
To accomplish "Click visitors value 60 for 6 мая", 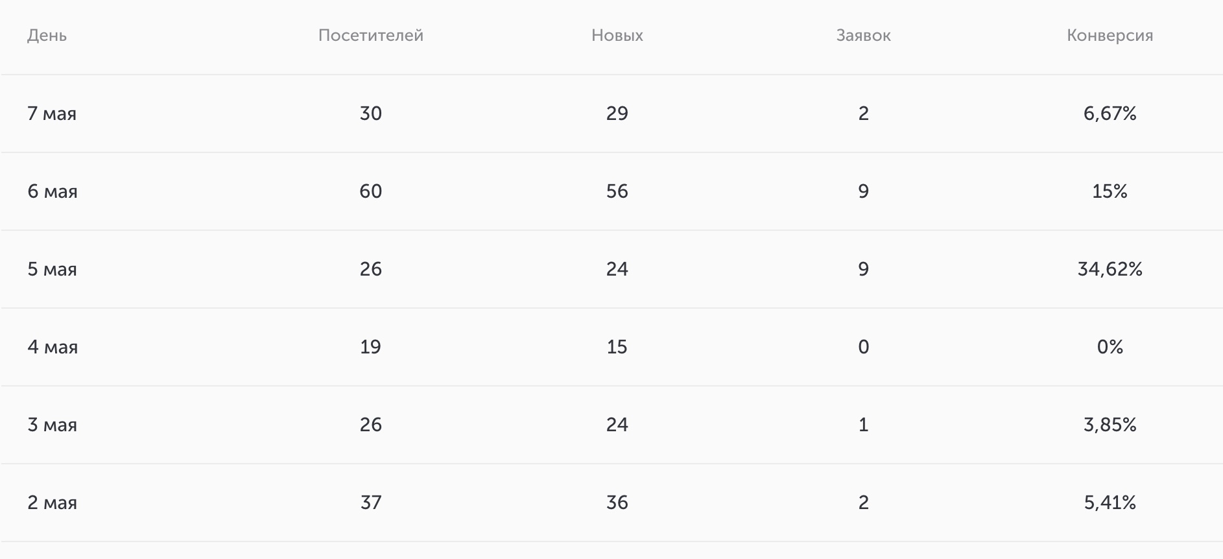I will [371, 191].
